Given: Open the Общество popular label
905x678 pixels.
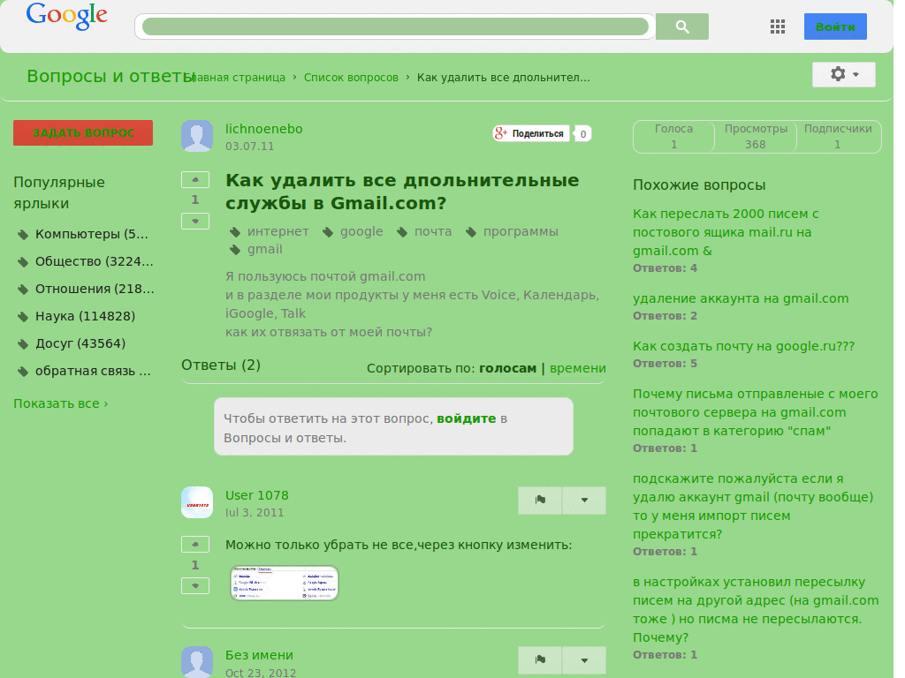Looking at the screenshot, I should click(94, 261).
